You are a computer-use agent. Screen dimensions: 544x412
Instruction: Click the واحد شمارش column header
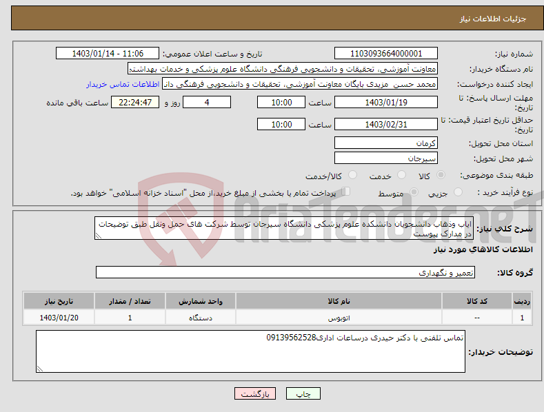click(x=200, y=301)
